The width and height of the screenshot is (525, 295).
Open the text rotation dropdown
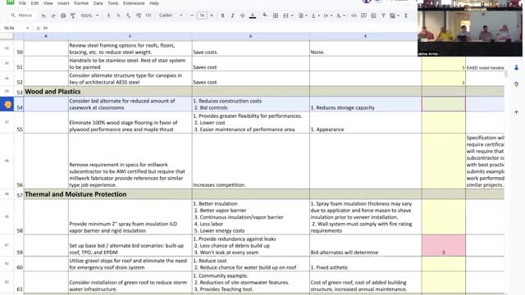[x=340, y=16]
